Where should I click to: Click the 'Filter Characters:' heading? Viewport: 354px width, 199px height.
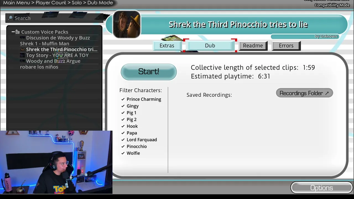[x=140, y=90]
